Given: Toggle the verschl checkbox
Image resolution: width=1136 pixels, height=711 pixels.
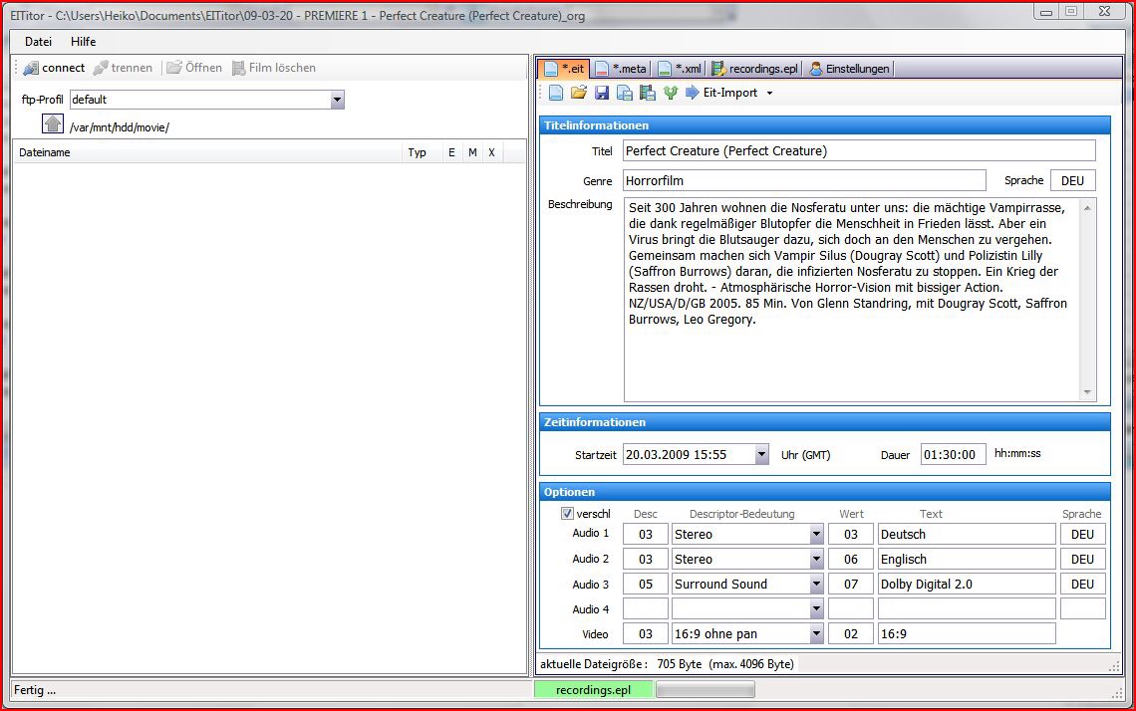Looking at the screenshot, I should click(568, 514).
